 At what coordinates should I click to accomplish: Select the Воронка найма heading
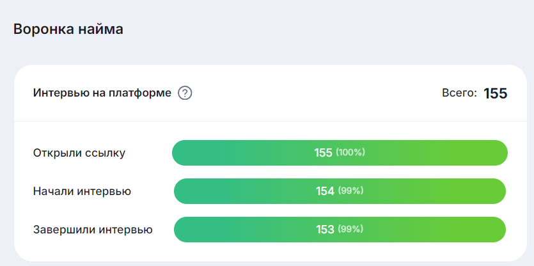pyautogui.click(x=68, y=29)
